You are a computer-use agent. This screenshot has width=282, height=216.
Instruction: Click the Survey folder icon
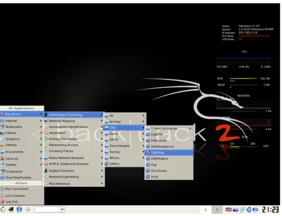(x=107, y=152)
